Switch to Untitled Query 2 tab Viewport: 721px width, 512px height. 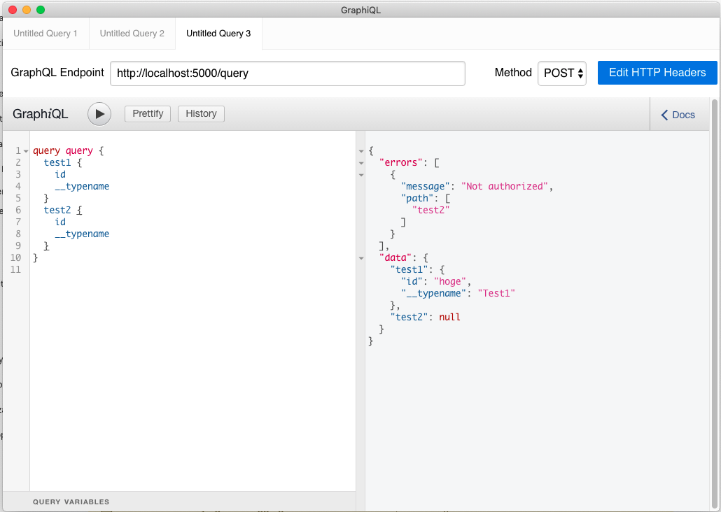pos(132,34)
